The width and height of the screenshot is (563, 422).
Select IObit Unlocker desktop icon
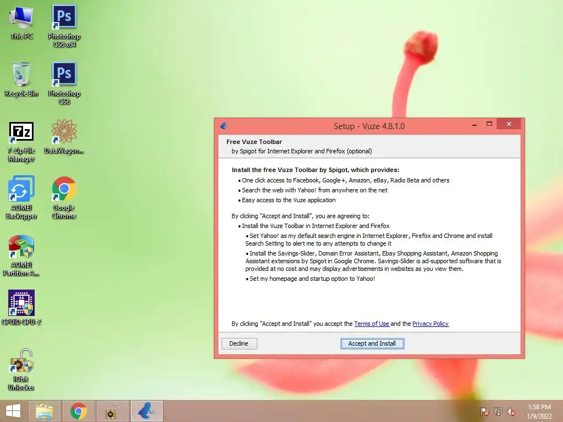[x=21, y=370]
